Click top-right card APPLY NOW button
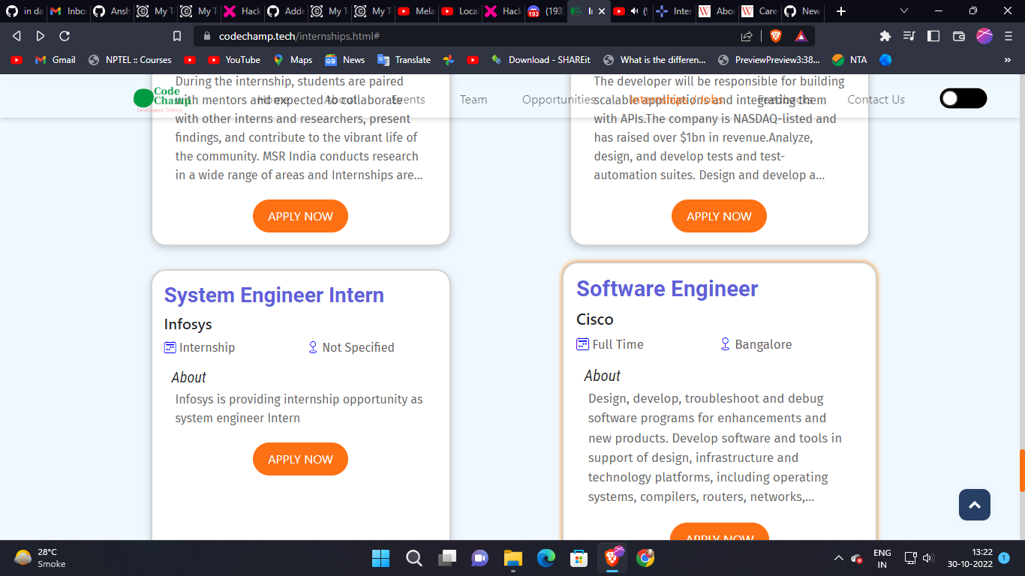Image resolution: width=1025 pixels, height=576 pixels. (x=719, y=216)
